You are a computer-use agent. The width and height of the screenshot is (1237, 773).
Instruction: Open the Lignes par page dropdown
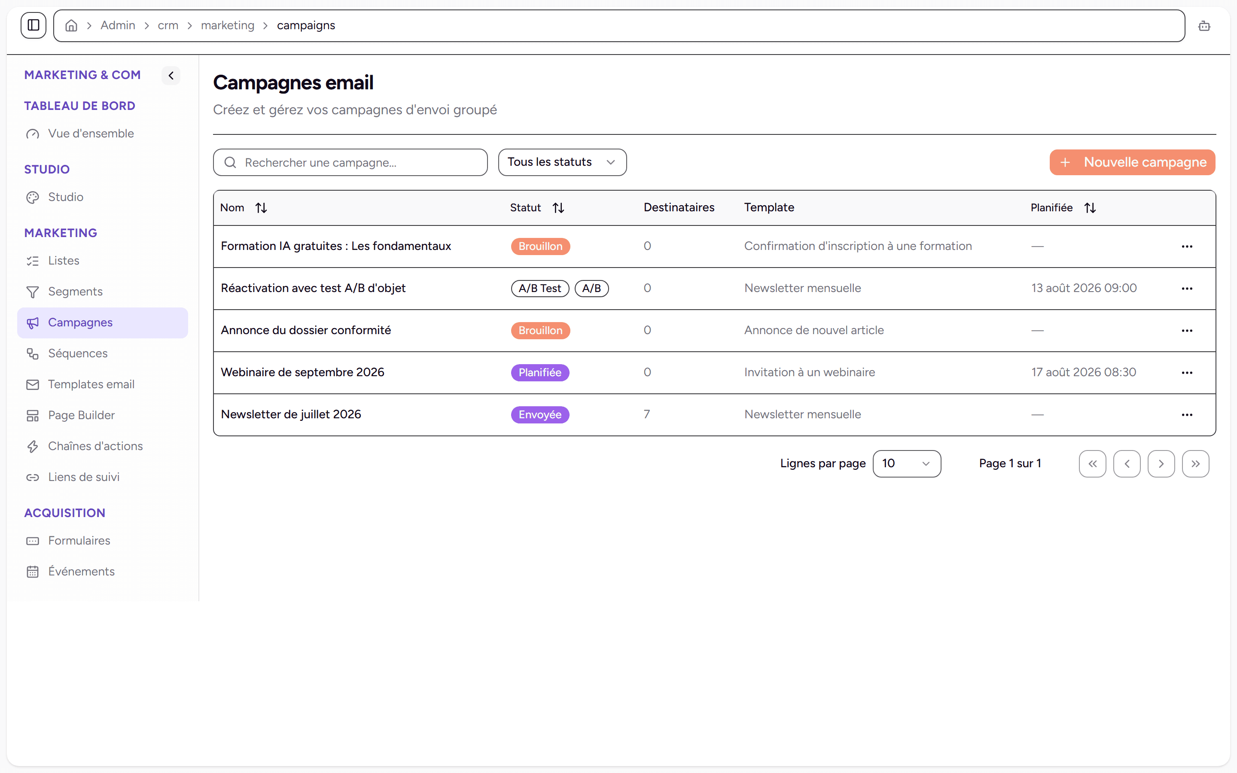[907, 464]
